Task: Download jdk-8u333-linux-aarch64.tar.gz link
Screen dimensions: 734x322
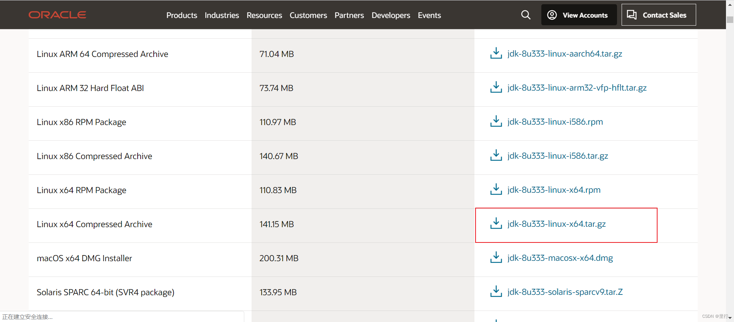Action: pyautogui.click(x=565, y=54)
